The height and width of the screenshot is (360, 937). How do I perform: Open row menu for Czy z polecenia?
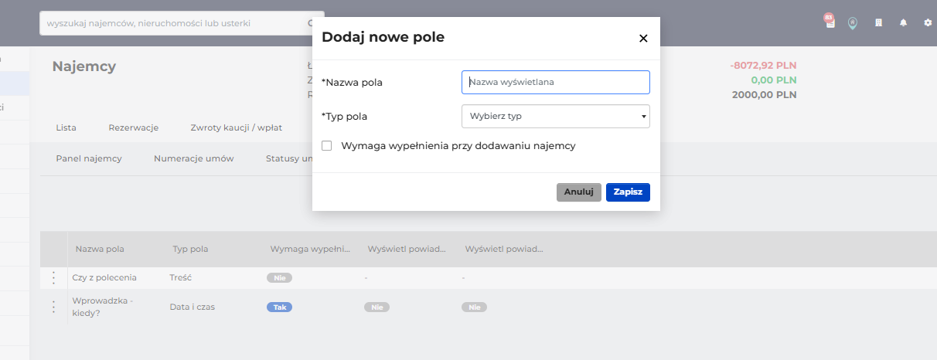(x=53, y=278)
